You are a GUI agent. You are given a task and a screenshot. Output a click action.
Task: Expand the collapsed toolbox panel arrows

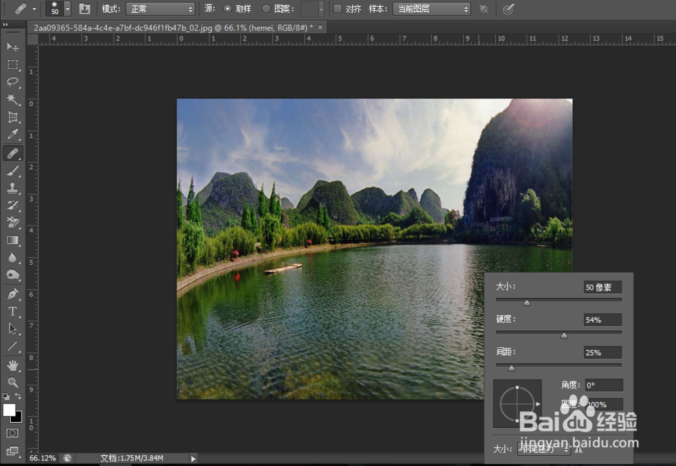[5, 24]
